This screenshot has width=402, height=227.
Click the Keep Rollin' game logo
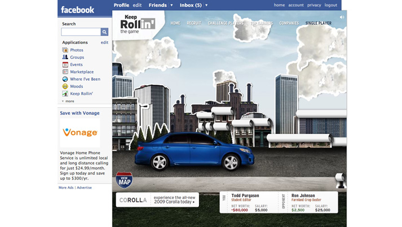click(x=138, y=24)
